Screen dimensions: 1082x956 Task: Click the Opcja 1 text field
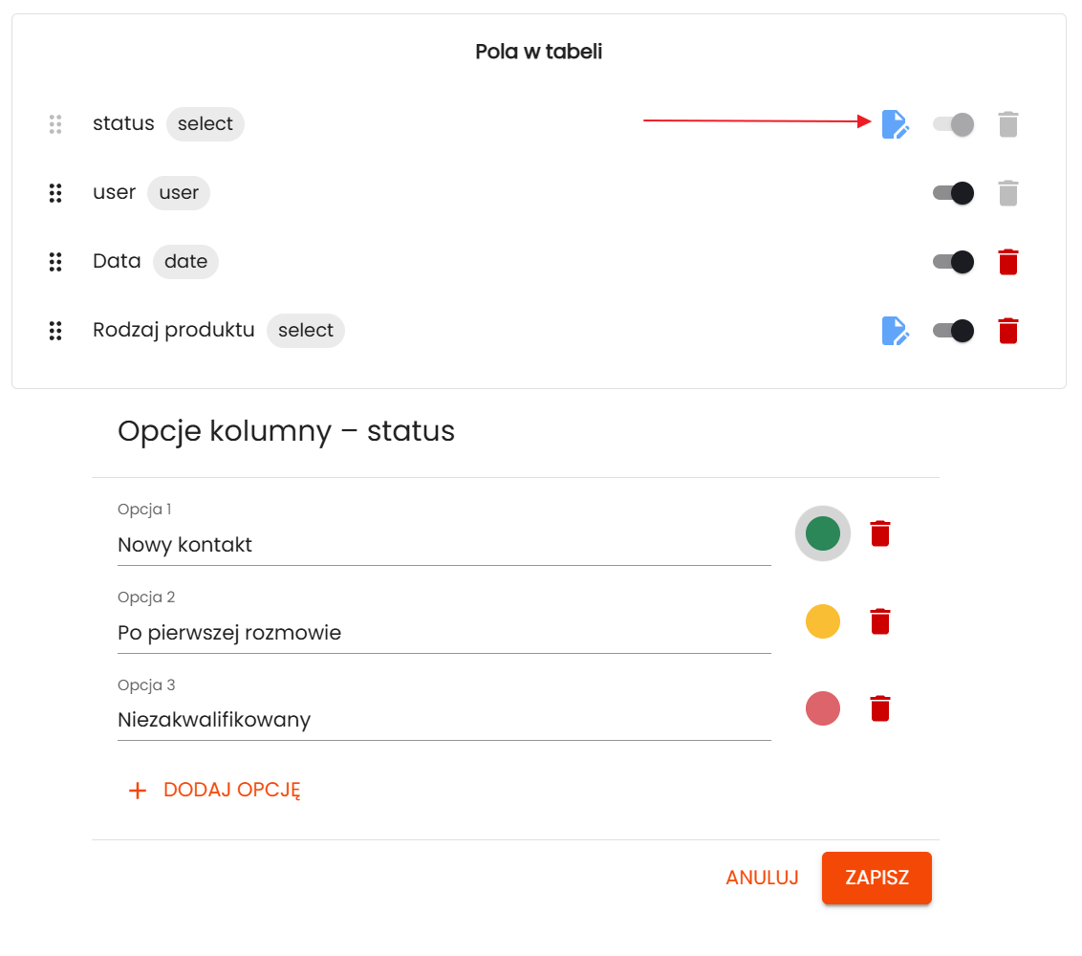[x=444, y=545]
